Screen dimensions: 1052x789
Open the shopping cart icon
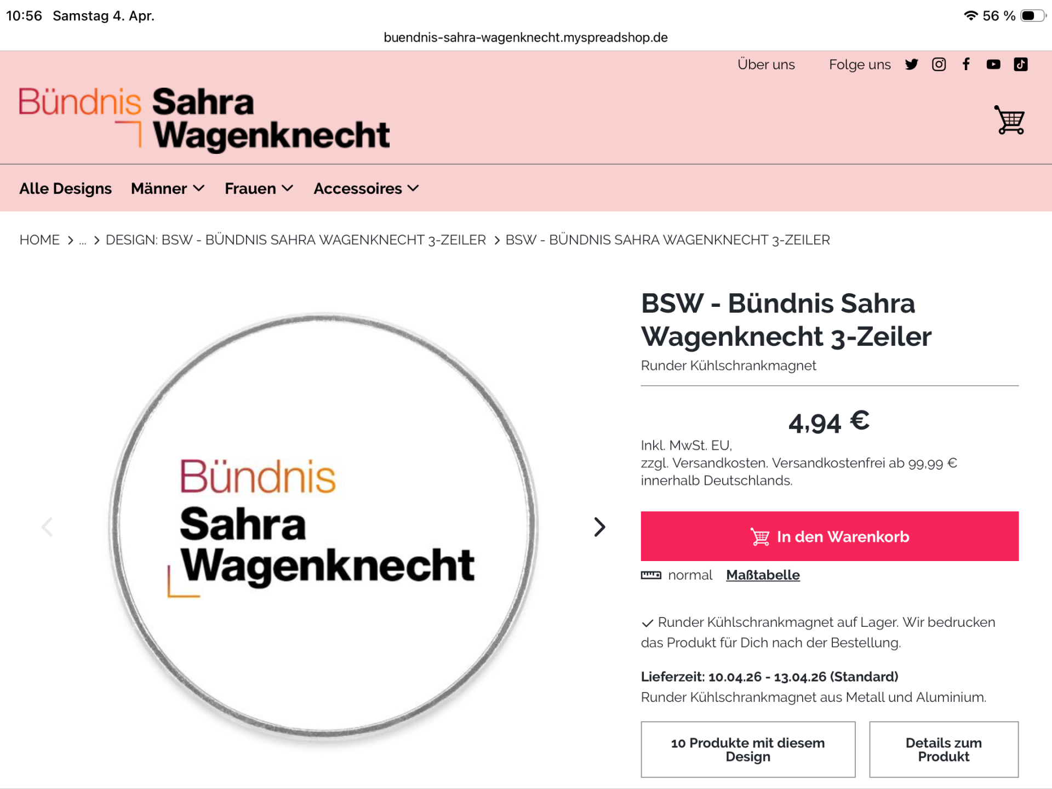tap(1010, 120)
